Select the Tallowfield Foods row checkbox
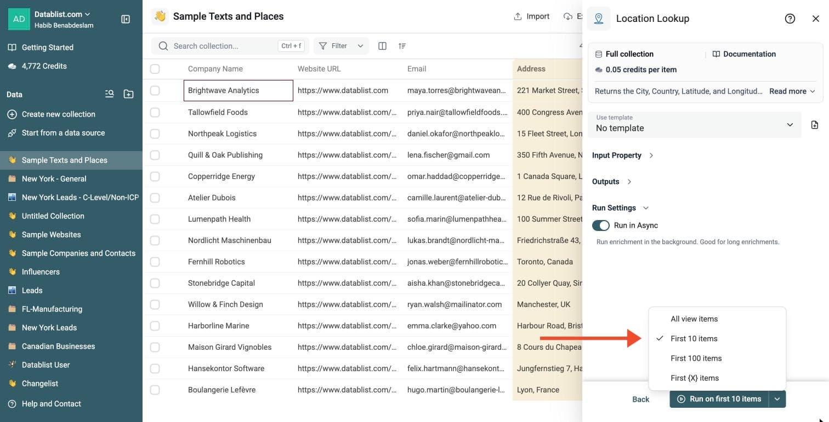Image resolution: width=829 pixels, height=422 pixels. point(155,112)
